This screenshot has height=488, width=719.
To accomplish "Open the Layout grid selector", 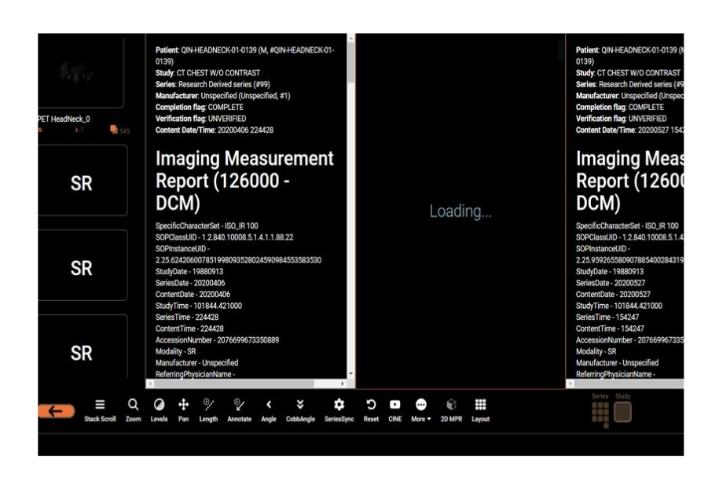I will (x=480, y=409).
